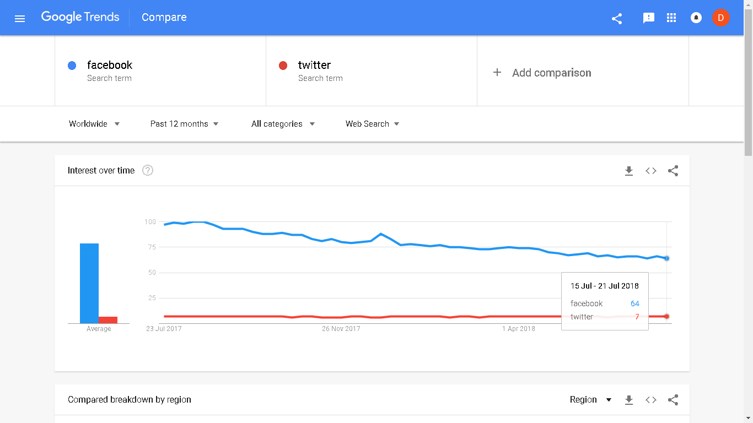Viewport: 753px width, 423px height.
Task: Share the Interest over time chart
Action: point(673,171)
